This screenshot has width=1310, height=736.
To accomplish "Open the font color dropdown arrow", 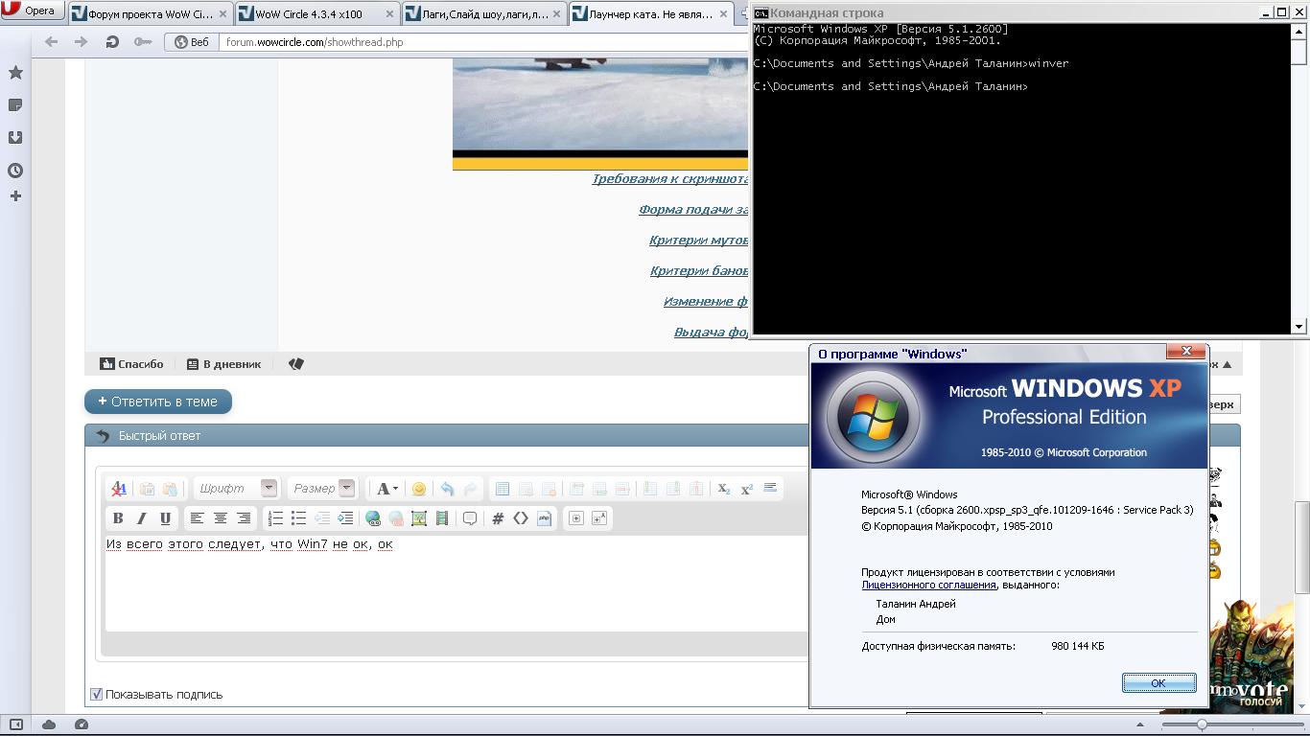I will [x=395, y=489].
